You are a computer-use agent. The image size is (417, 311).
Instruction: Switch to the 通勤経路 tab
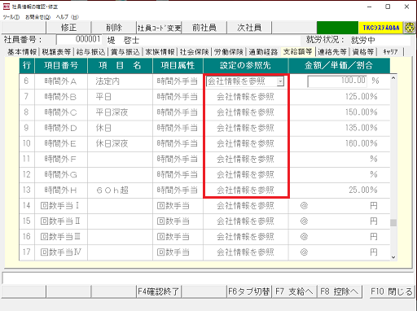point(263,52)
